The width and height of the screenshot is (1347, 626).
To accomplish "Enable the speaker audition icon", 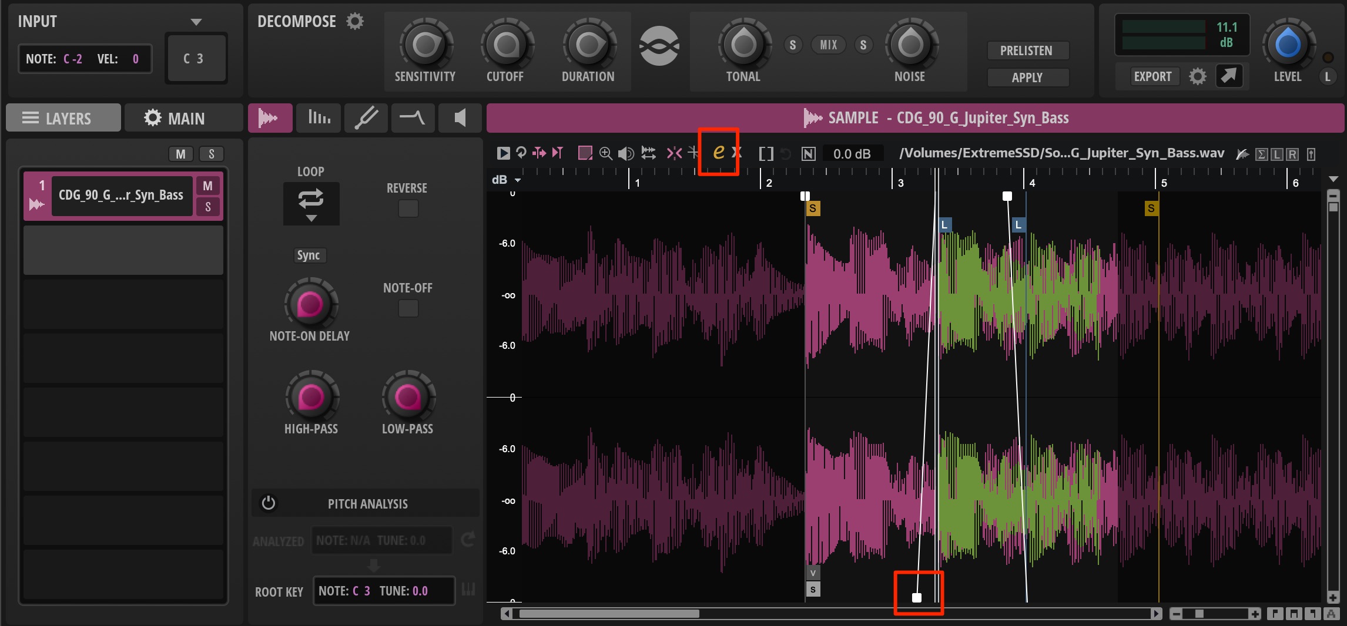I will coord(626,153).
